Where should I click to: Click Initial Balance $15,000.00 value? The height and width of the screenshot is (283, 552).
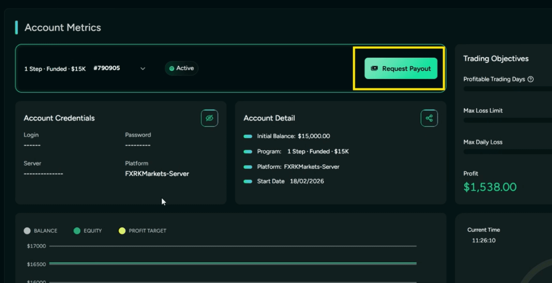[314, 136]
